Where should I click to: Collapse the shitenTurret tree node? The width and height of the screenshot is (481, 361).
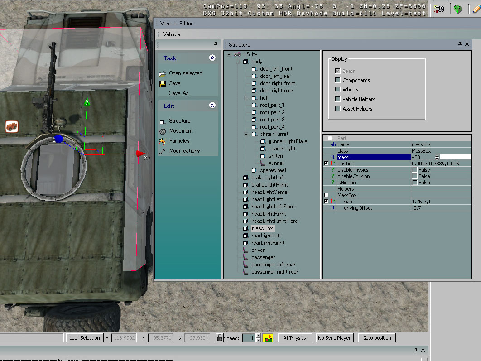(x=246, y=134)
